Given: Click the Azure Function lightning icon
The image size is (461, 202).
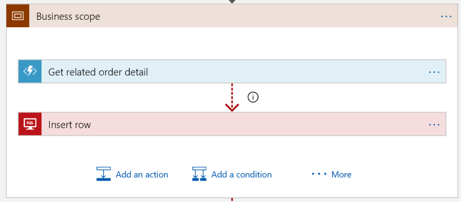Looking at the screenshot, I should 30,72.
